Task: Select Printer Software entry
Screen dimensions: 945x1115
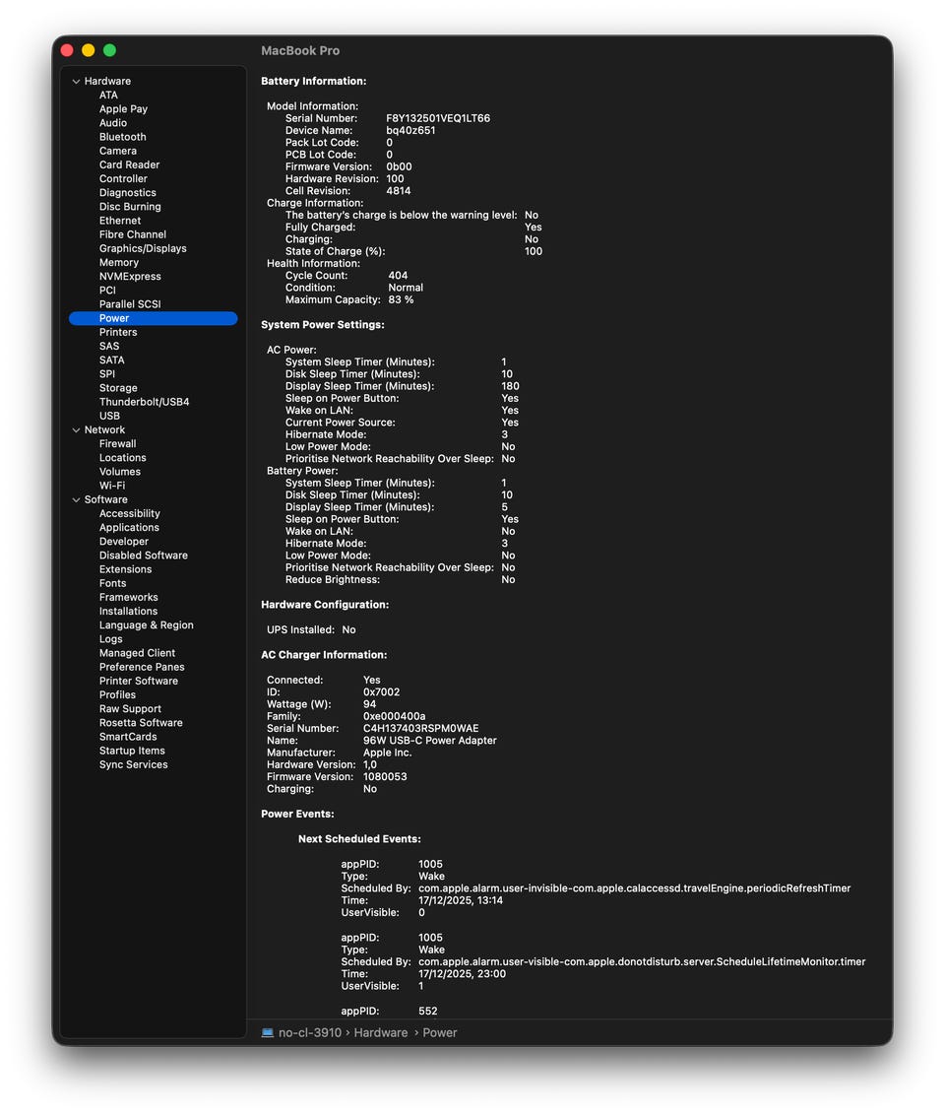Action: pos(139,682)
